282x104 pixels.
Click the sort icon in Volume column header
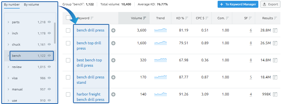[x=145, y=18]
